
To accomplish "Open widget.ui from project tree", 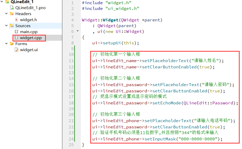I will [x=29, y=50].
